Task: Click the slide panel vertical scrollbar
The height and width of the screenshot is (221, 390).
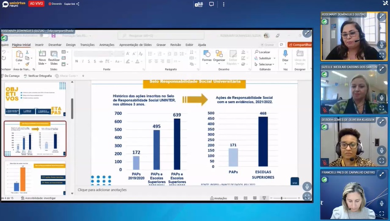Action: (72, 109)
